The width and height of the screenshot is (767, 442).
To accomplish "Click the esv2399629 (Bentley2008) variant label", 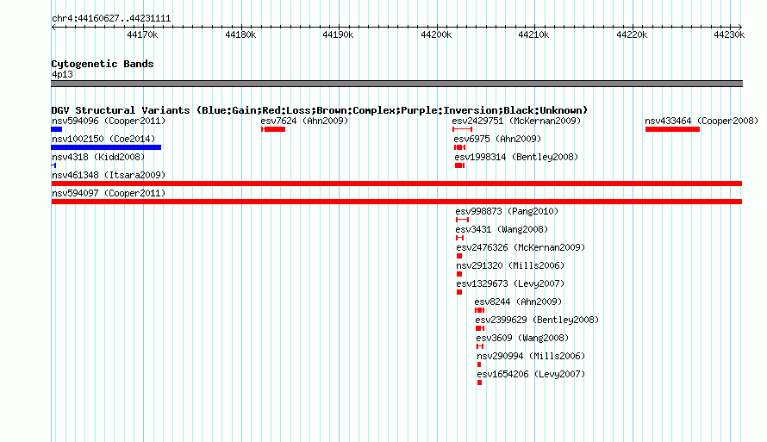I will pyautogui.click(x=537, y=320).
